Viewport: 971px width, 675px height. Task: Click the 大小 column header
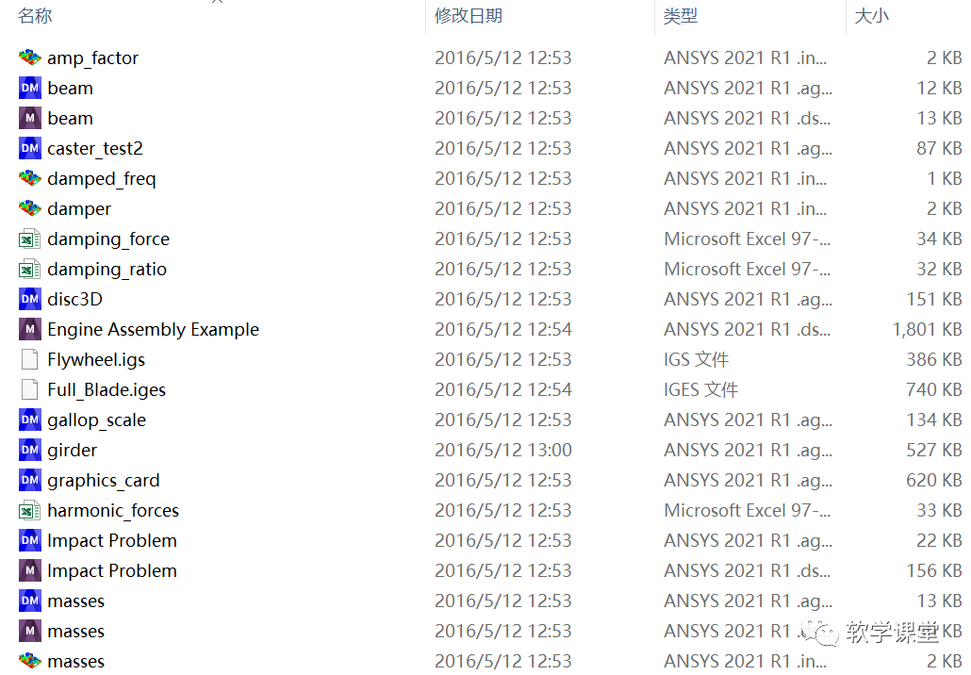tap(871, 16)
